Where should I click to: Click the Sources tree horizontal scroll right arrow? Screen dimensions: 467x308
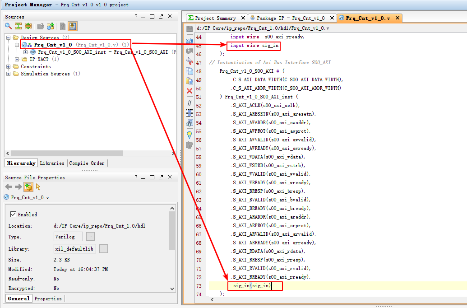[x=173, y=153]
